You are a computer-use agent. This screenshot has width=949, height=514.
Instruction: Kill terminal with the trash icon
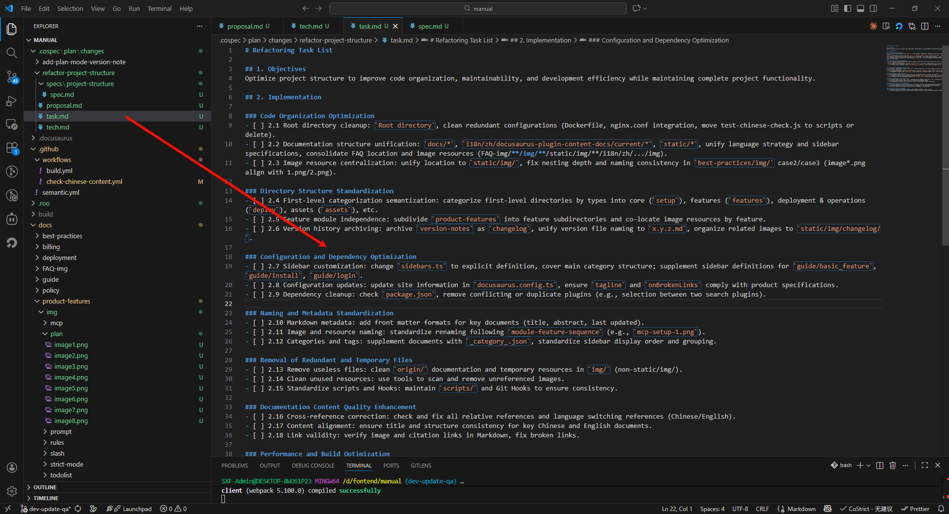893,465
